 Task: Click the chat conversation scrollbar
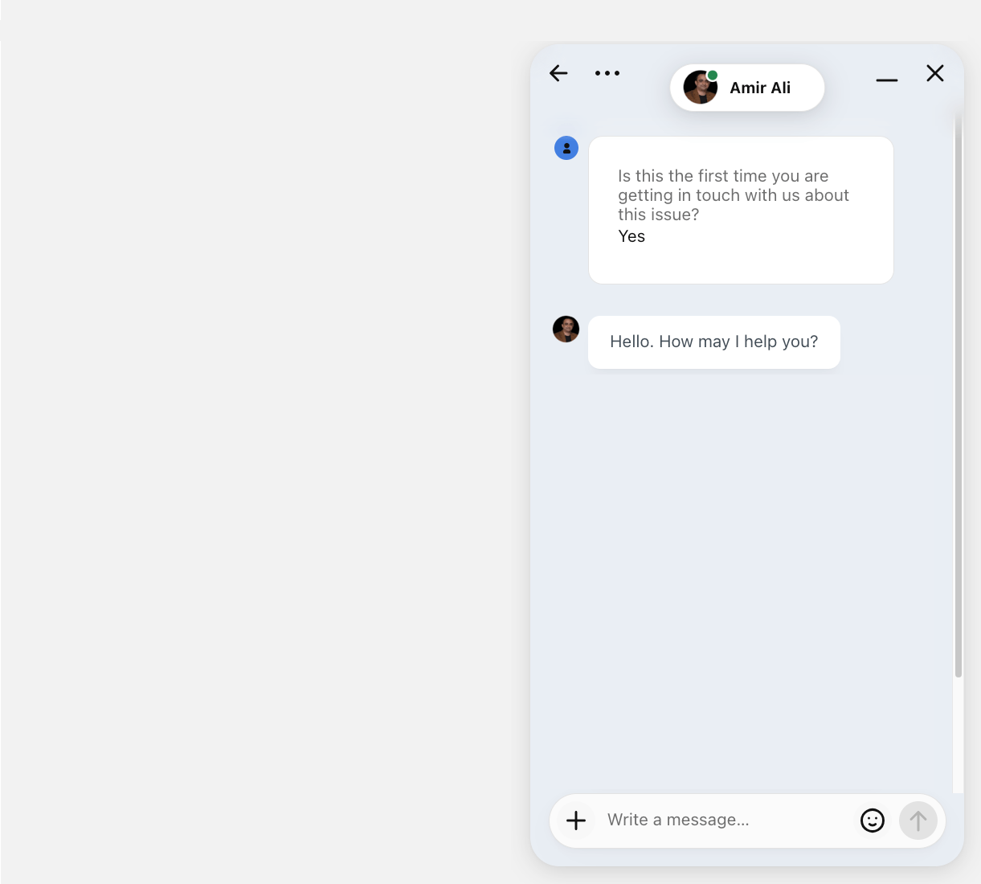958,402
